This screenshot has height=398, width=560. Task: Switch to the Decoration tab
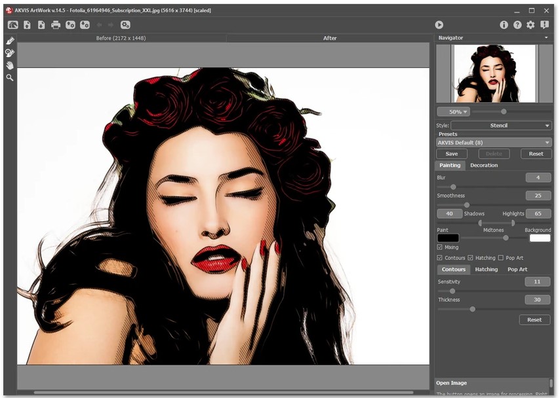484,166
